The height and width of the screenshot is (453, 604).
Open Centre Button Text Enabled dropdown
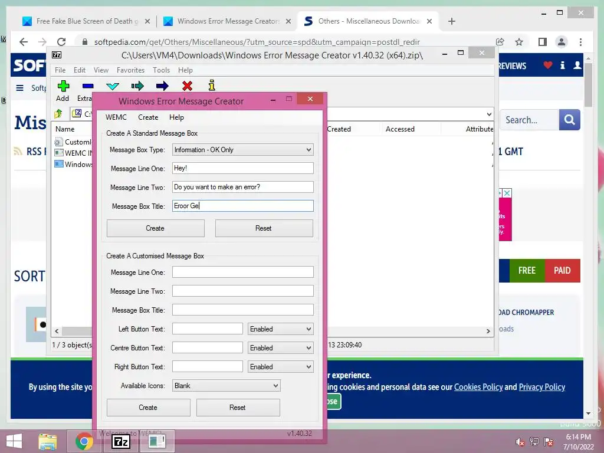280,348
